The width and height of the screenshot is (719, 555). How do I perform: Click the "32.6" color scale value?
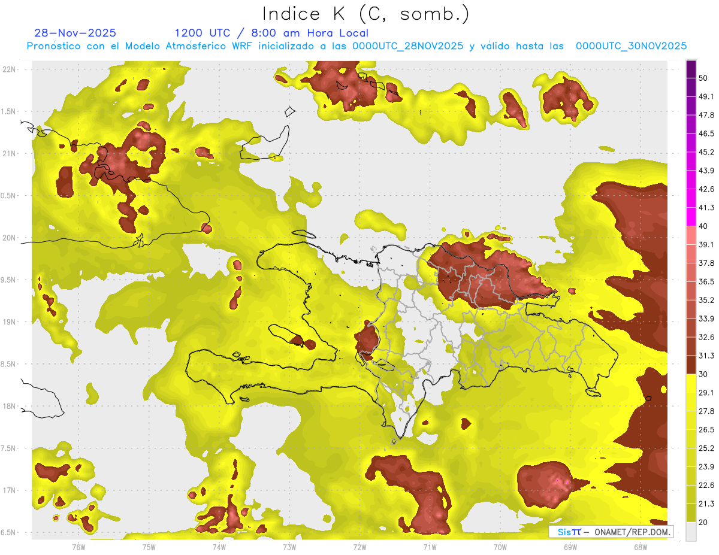click(x=706, y=337)
